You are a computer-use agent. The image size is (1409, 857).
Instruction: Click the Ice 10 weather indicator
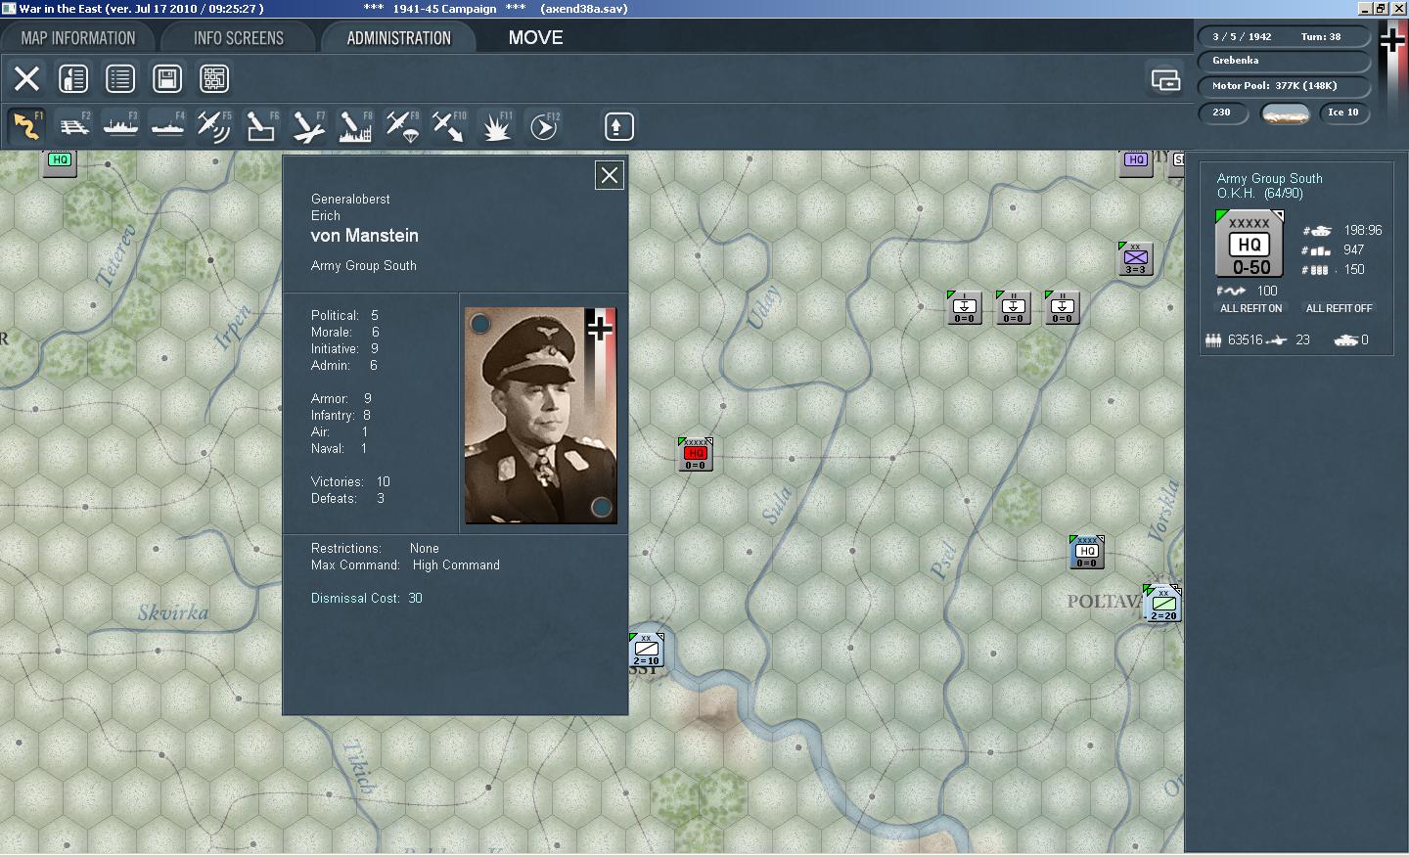[1343, 113]
